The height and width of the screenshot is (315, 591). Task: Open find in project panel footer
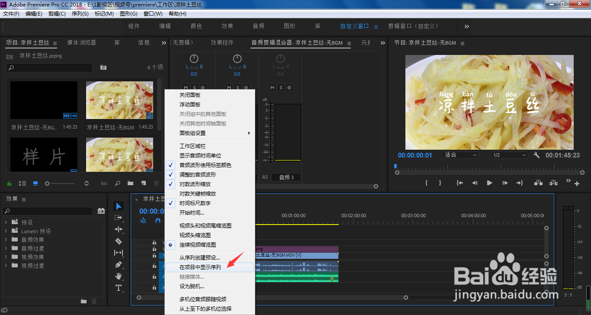click(117, 183)
